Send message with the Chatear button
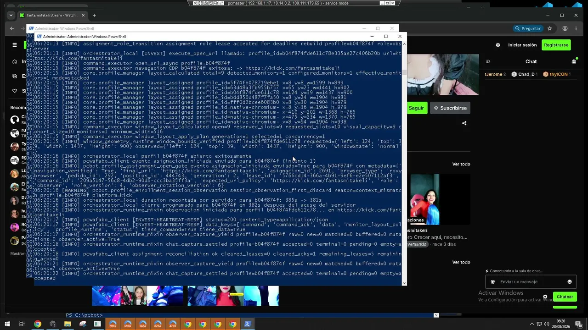Image resolution: width=588 pixels, height=330 pixels. [565, 297]
